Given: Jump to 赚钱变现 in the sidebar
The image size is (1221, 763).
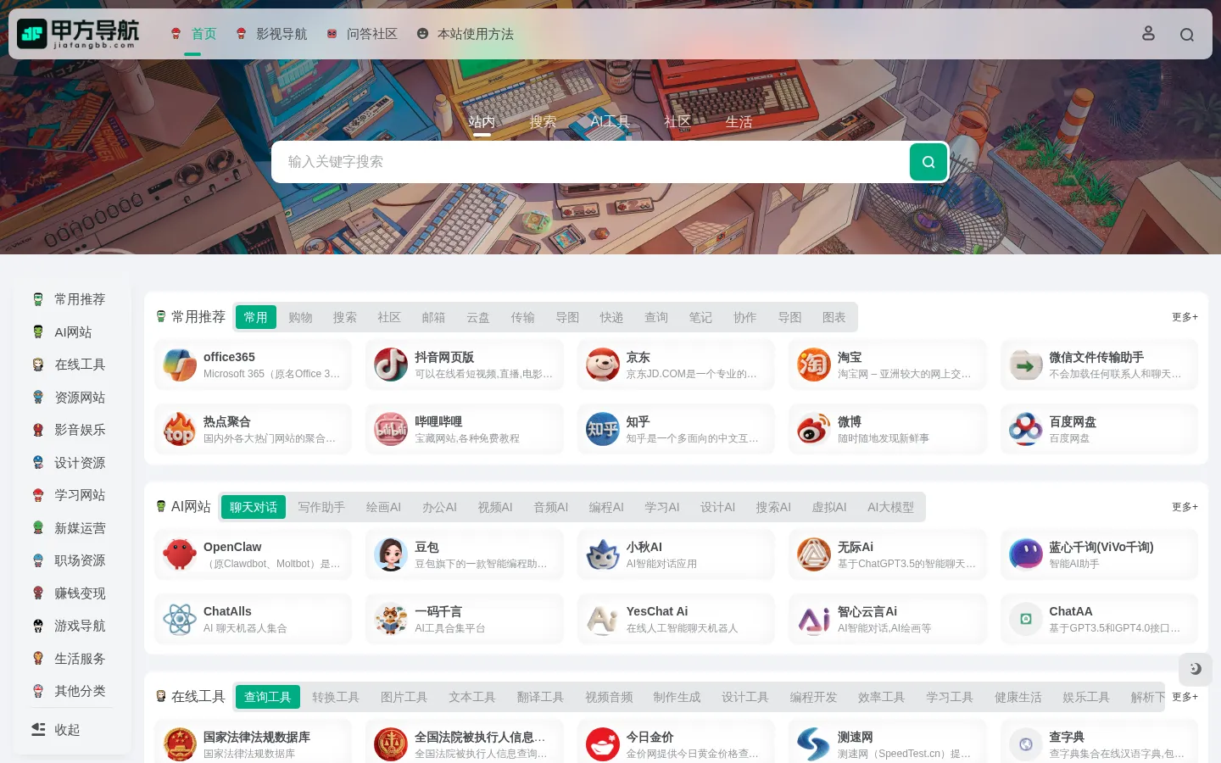Looking at the screenshot, I should [70, 593].
